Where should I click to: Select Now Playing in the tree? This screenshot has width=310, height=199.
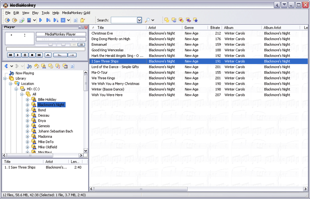tap(25, 73)
